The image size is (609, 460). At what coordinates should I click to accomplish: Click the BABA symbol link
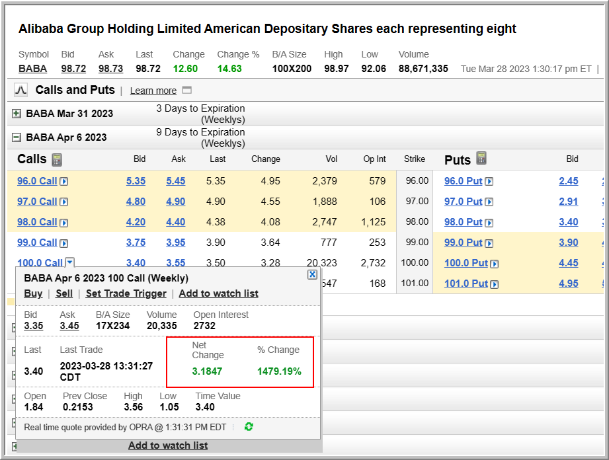[x=32, y=69]
